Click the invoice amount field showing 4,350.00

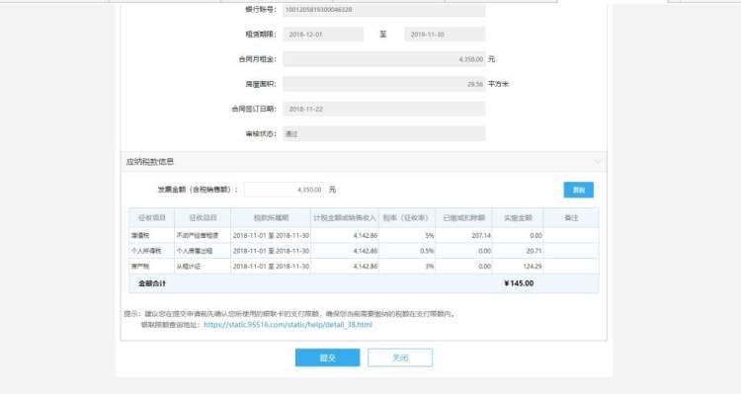pos(285,190)
